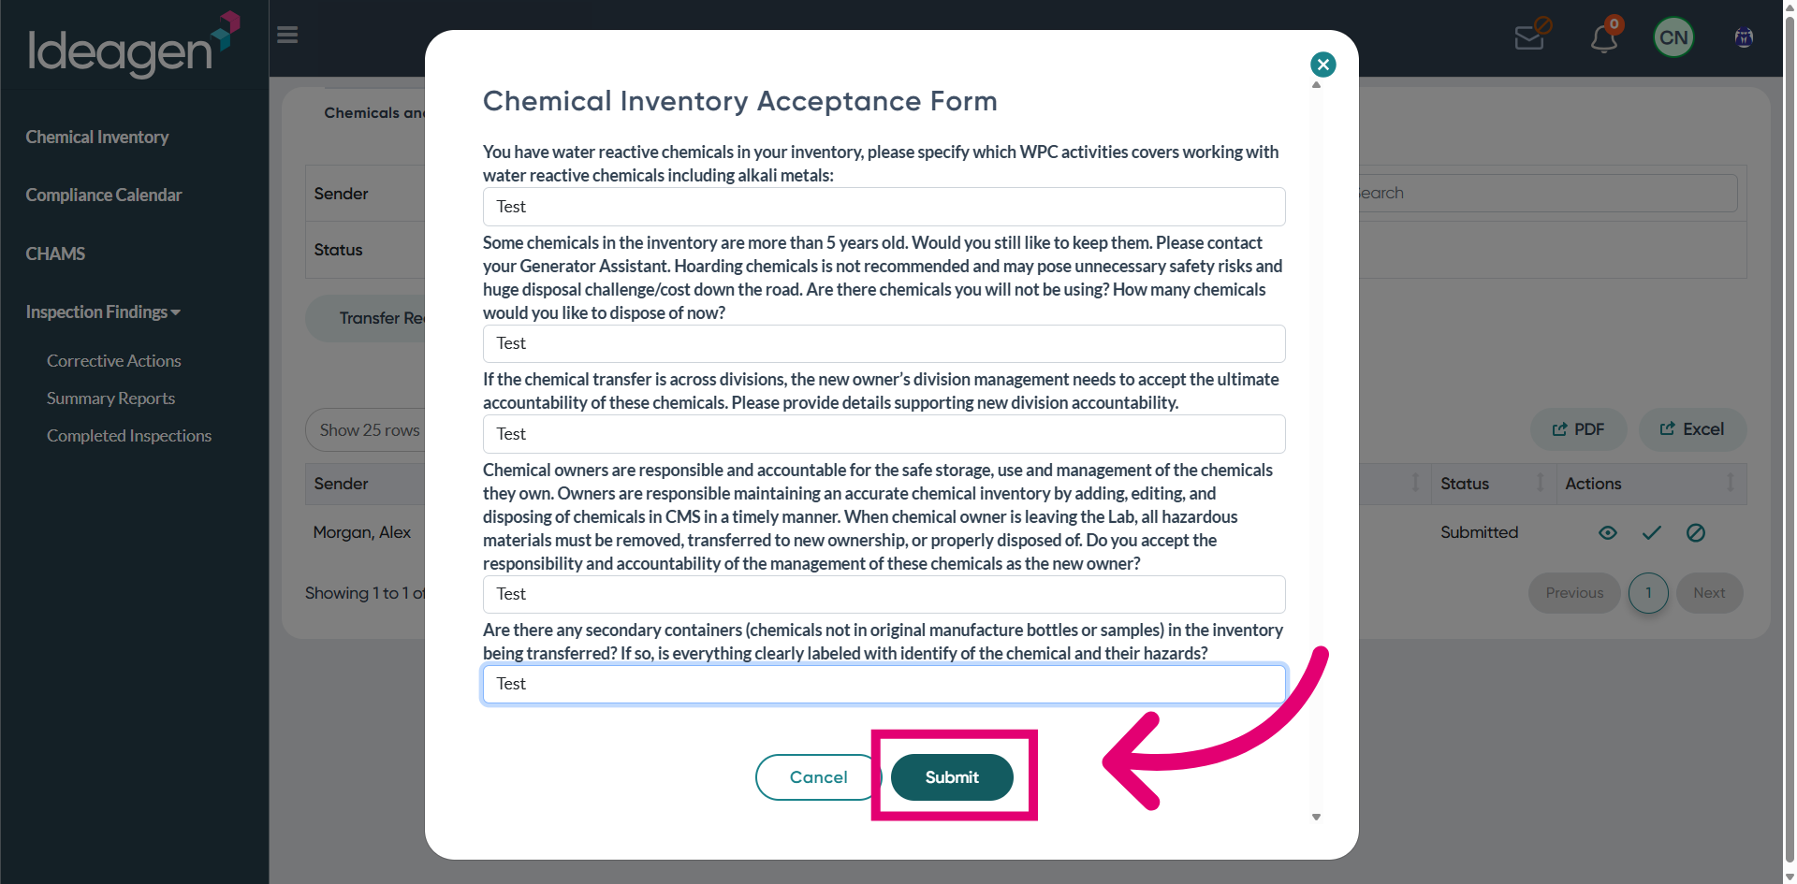Screen dimensions: 1797x884
Task: Expand the Inspection Findings menu
Action: click(x=103, y=312)
